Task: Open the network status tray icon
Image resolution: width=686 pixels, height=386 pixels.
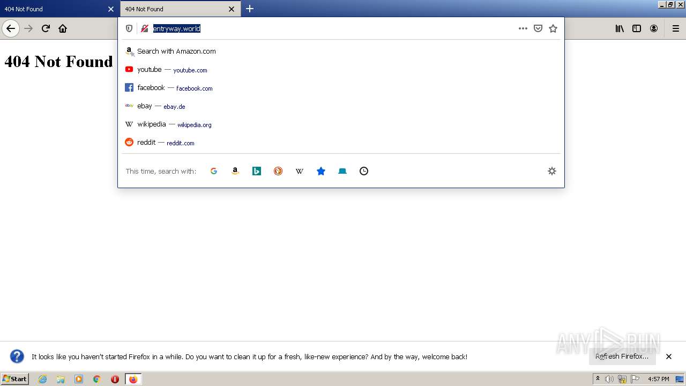Action: coord(622,379)
